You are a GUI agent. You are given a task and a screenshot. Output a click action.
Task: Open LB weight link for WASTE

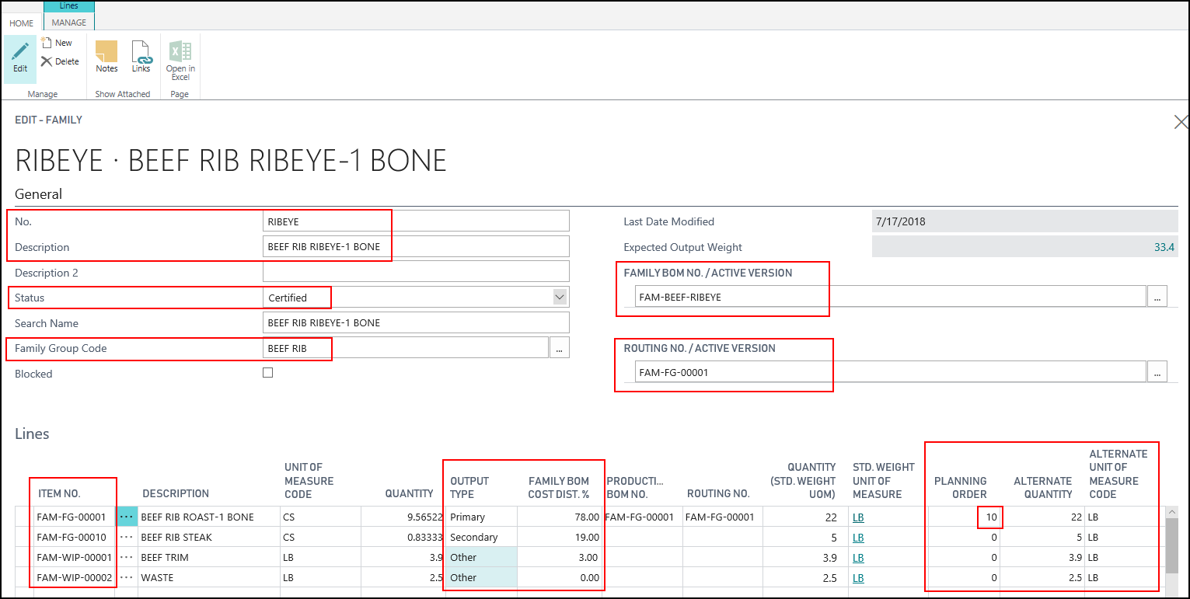click(858, 577)
